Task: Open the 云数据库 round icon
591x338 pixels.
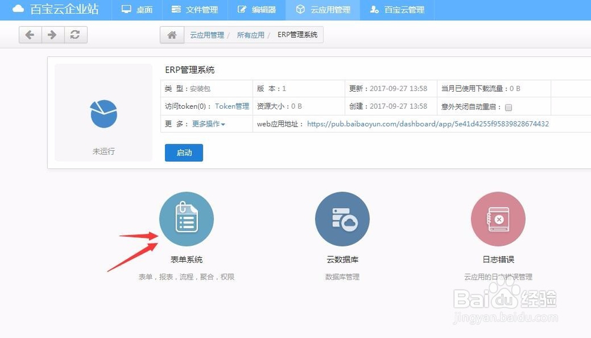Action: 342,219
